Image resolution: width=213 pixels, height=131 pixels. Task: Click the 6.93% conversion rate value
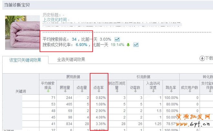(x=81, y=45)
